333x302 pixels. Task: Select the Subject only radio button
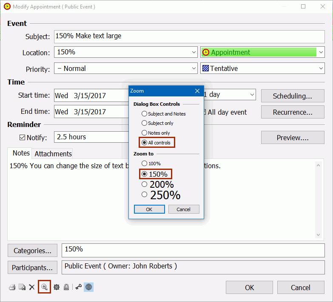(144, 123)
